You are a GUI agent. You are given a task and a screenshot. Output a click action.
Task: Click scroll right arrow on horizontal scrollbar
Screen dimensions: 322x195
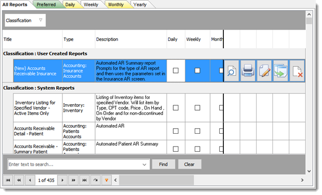(302, 180)
